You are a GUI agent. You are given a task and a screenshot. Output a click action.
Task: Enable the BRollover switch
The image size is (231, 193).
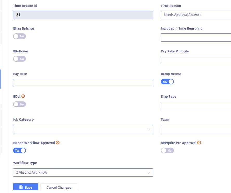(19, 59)
